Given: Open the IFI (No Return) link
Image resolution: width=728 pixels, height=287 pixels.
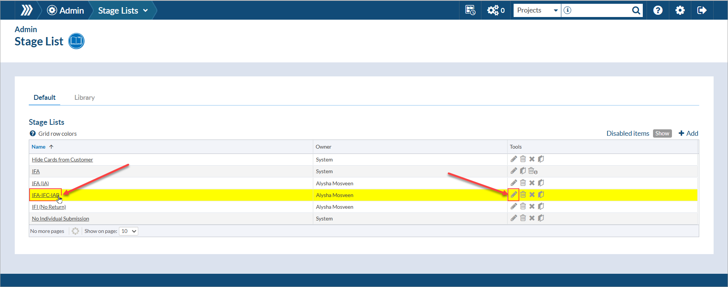Looking at the screenshot, I should click(49, 207).
